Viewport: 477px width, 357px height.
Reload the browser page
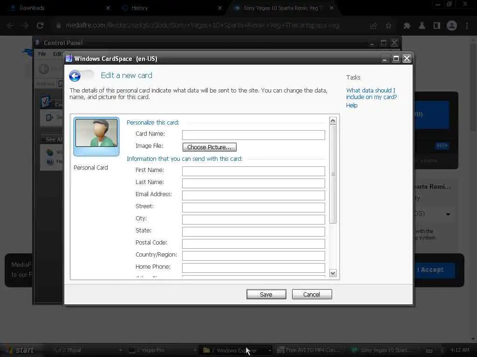pyautogui.click(x=40, y=26)
